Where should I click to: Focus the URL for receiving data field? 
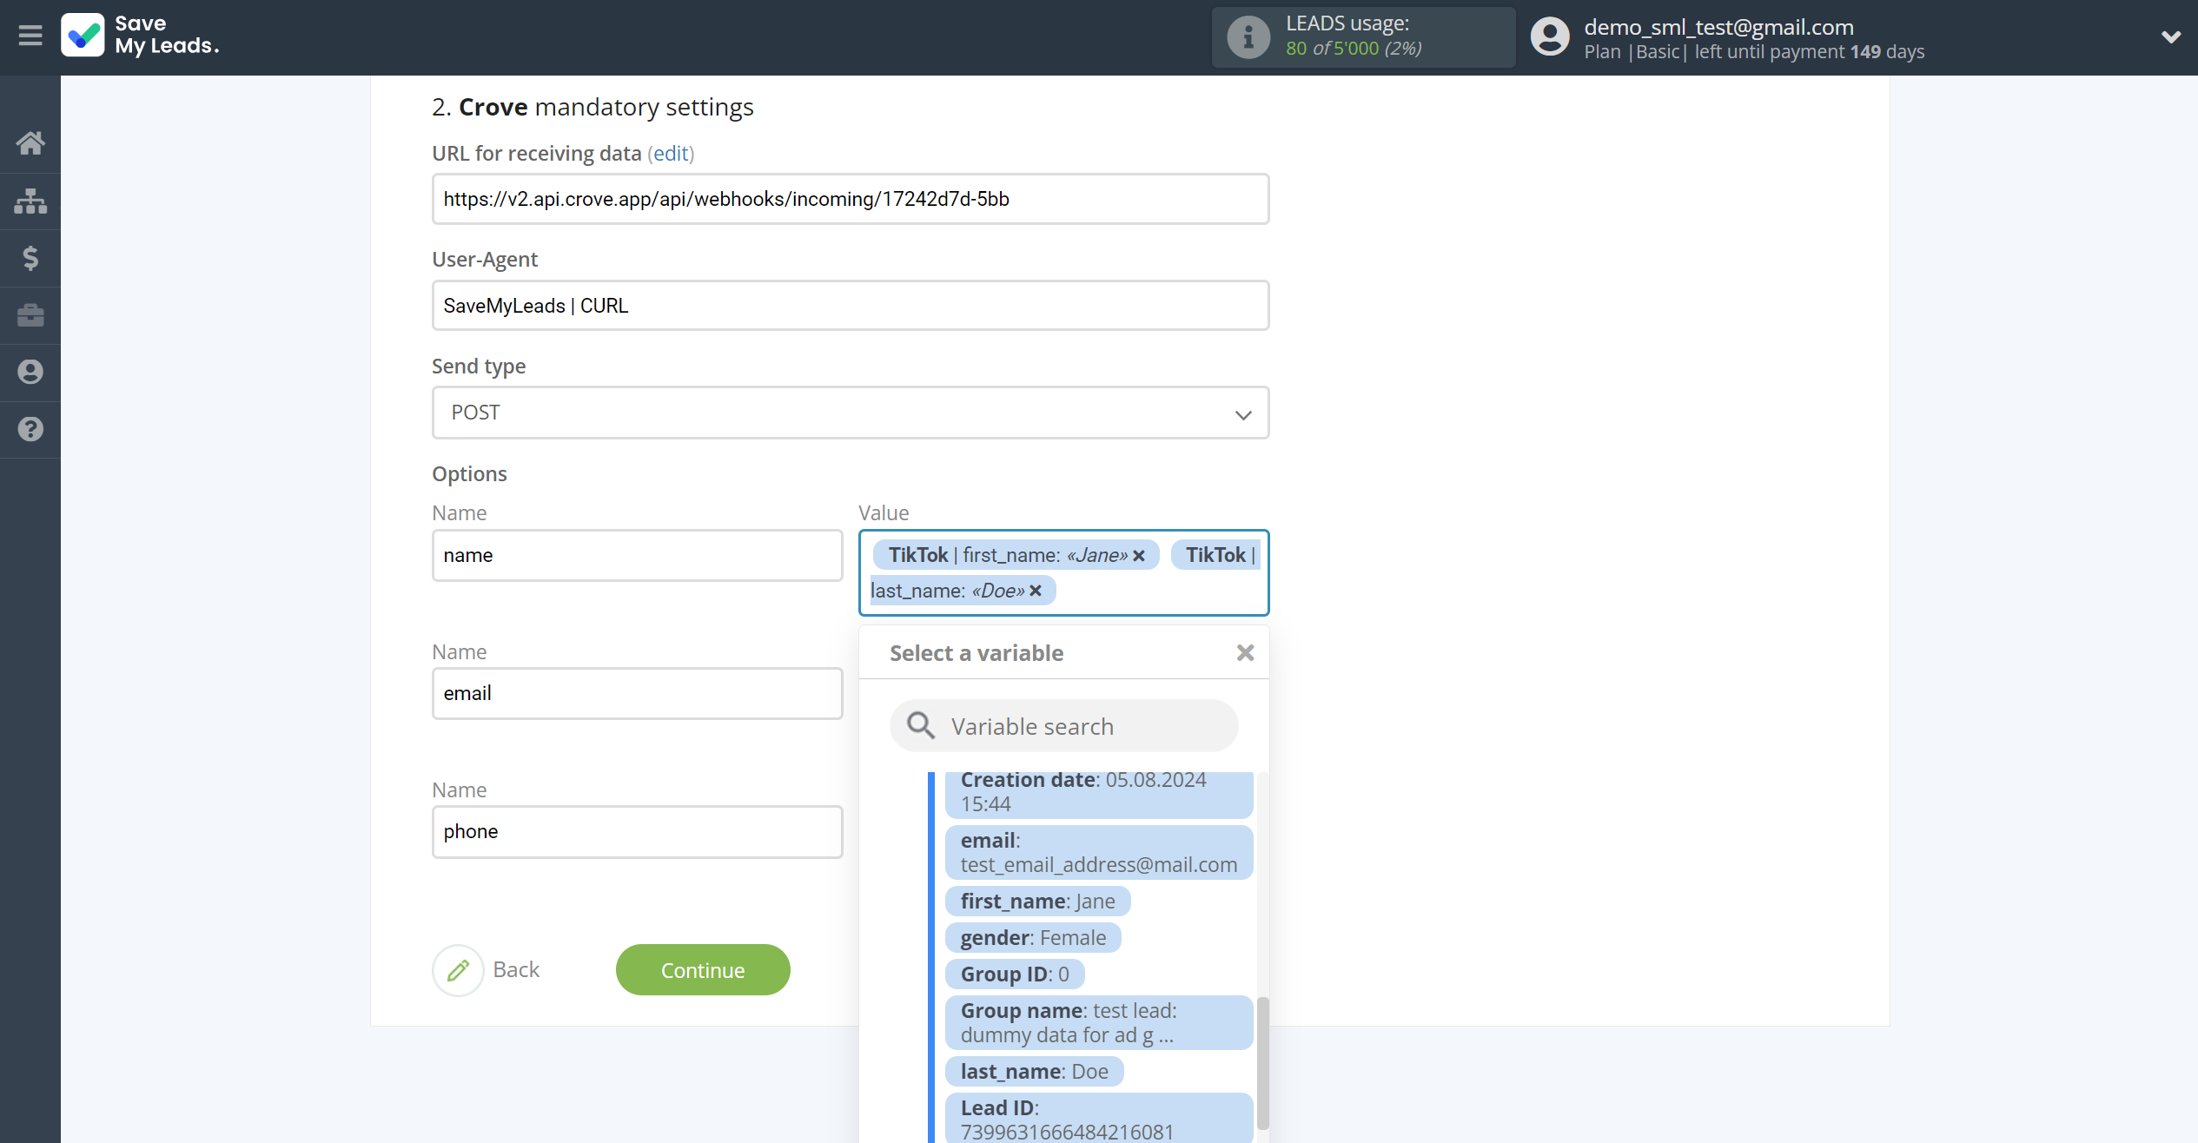851,199
